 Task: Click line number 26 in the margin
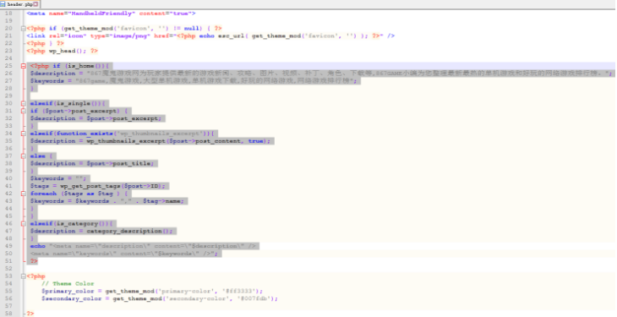tap(8, 74)
